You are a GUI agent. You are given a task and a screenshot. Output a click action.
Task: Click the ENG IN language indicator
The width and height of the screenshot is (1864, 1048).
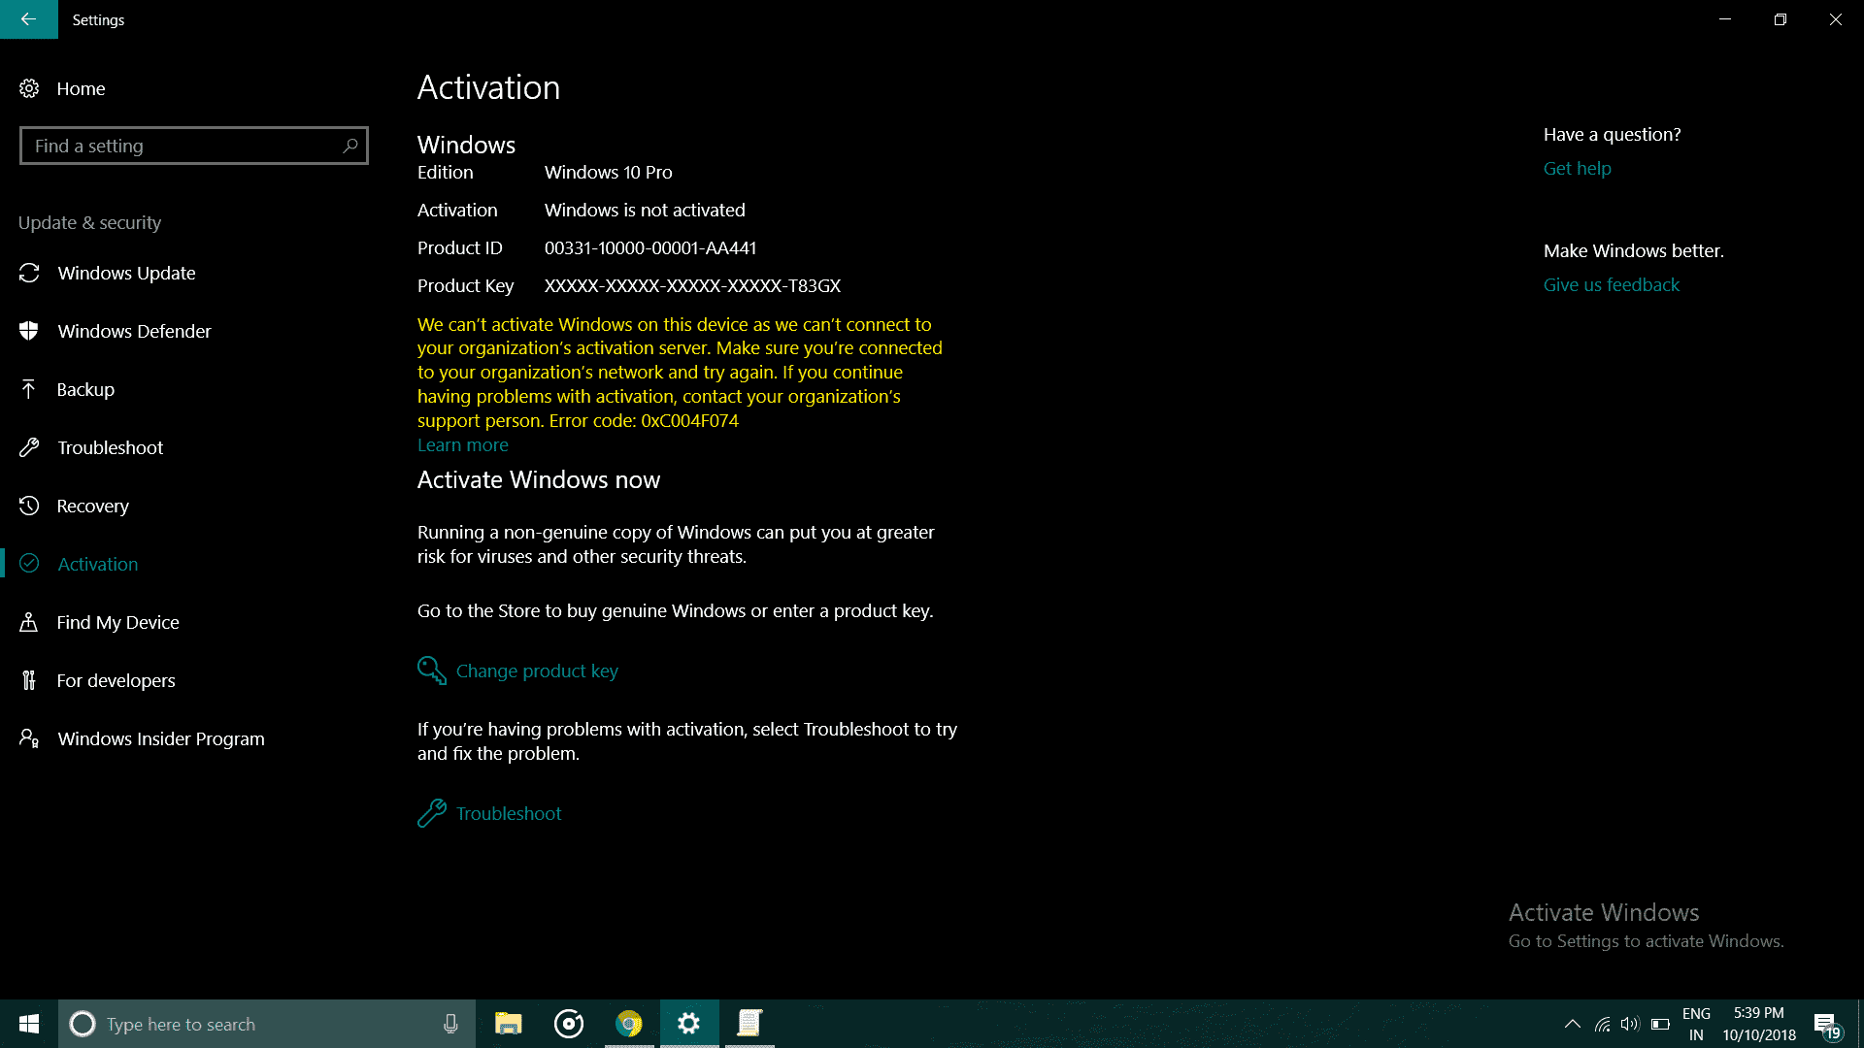tap(1696, 1024)
